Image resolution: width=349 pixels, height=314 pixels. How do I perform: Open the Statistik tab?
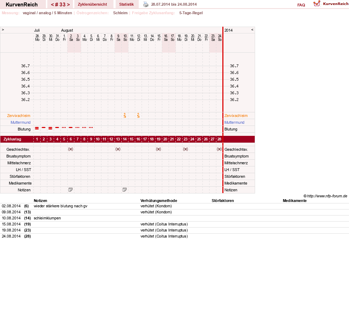126,4
